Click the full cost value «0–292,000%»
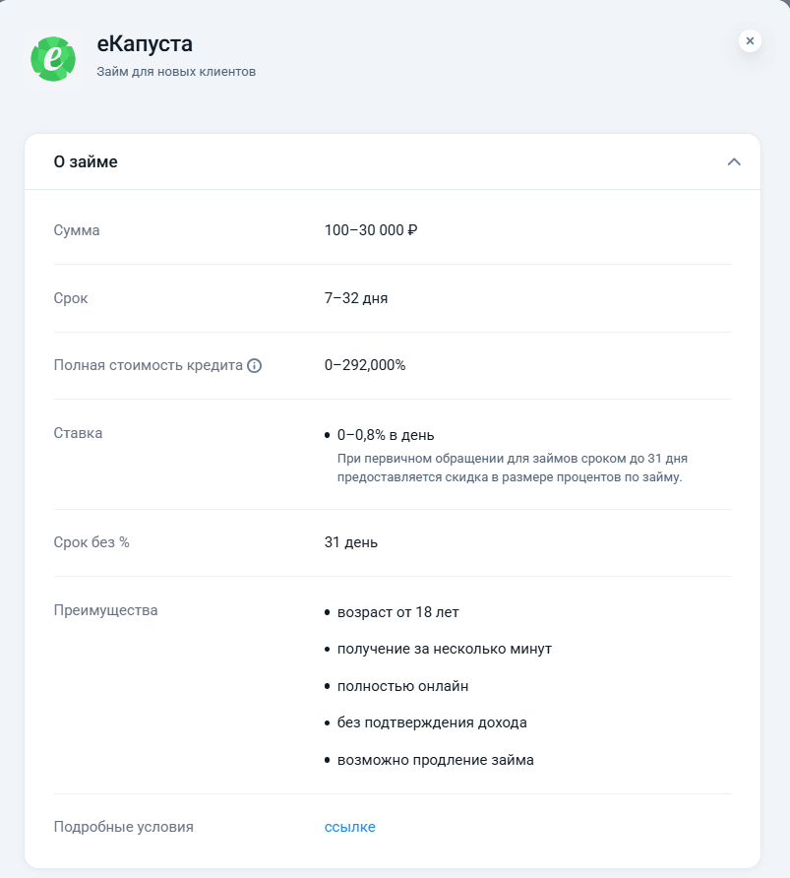This screenshot has height=878, width=790. (365, 365)
